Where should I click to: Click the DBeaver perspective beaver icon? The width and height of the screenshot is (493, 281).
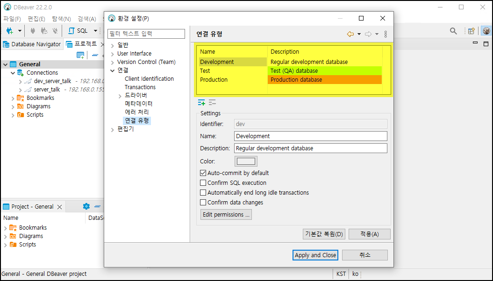pyautogui.click(x=486, y=31)
